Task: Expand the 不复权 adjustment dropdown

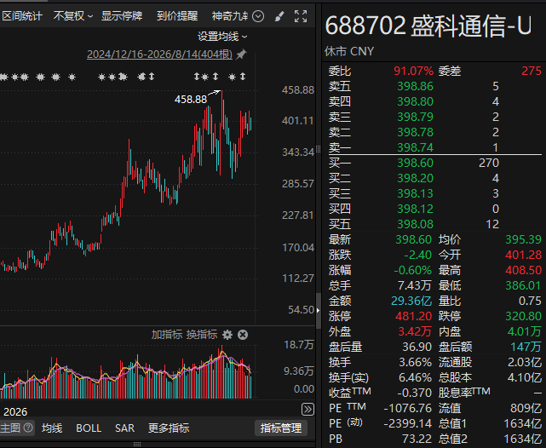Action: click(x=72, y=16)
